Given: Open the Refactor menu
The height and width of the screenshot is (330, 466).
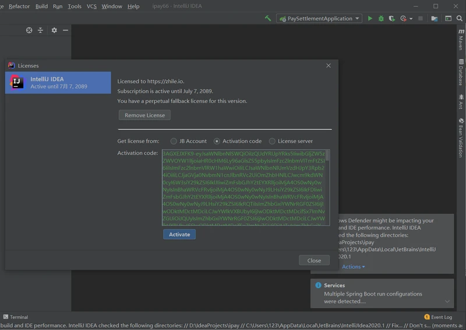Looking at the screenshot, I should [x=19, y=6].
